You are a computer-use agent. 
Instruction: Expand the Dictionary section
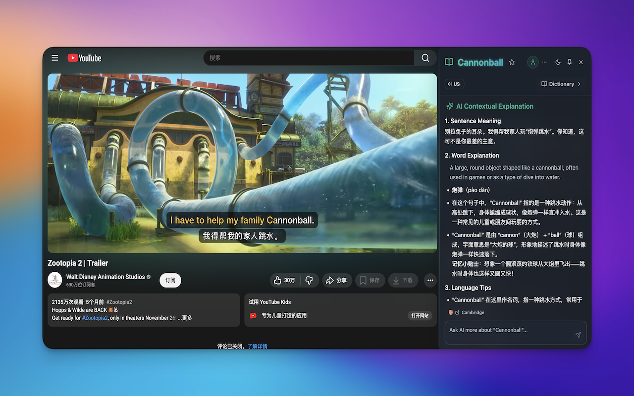pyautogui.click(x=561, y=84)
